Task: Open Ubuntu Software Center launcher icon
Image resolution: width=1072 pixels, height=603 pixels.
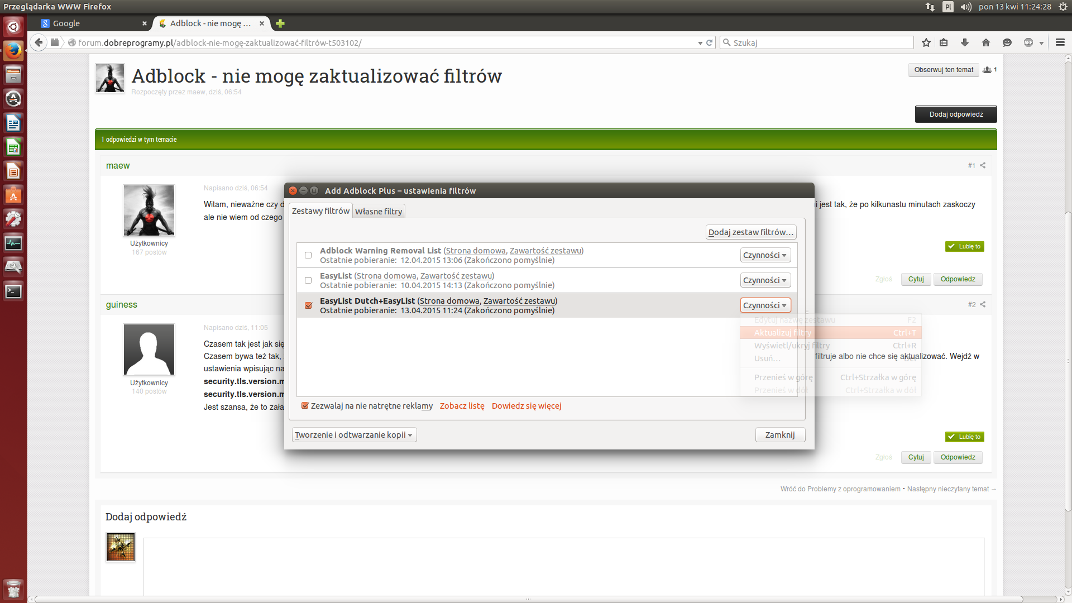Action: pos(13,195)
